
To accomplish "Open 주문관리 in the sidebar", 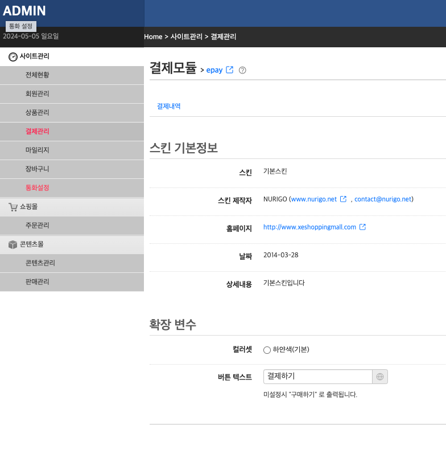I will click(72, 226).
